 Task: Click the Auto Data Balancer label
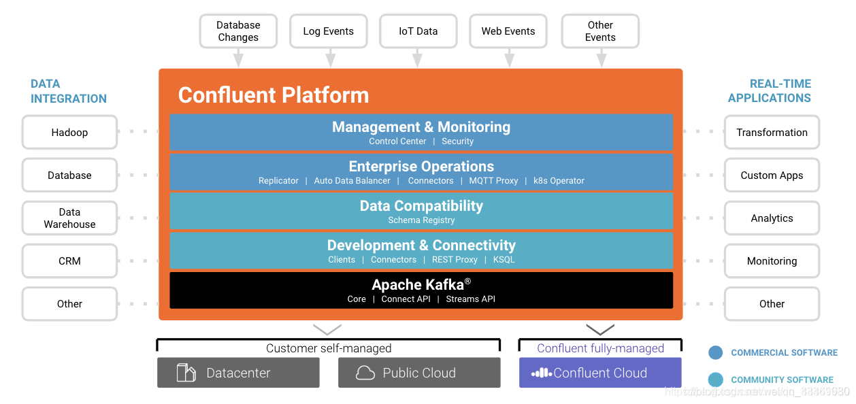coord(352,181)
